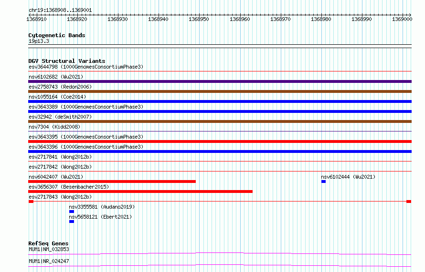The width and height of the screenshot is (425, 272).
Task: Click the small blue nsv6102444 marker
Action: pyautogui.click(x=323, y=181)
